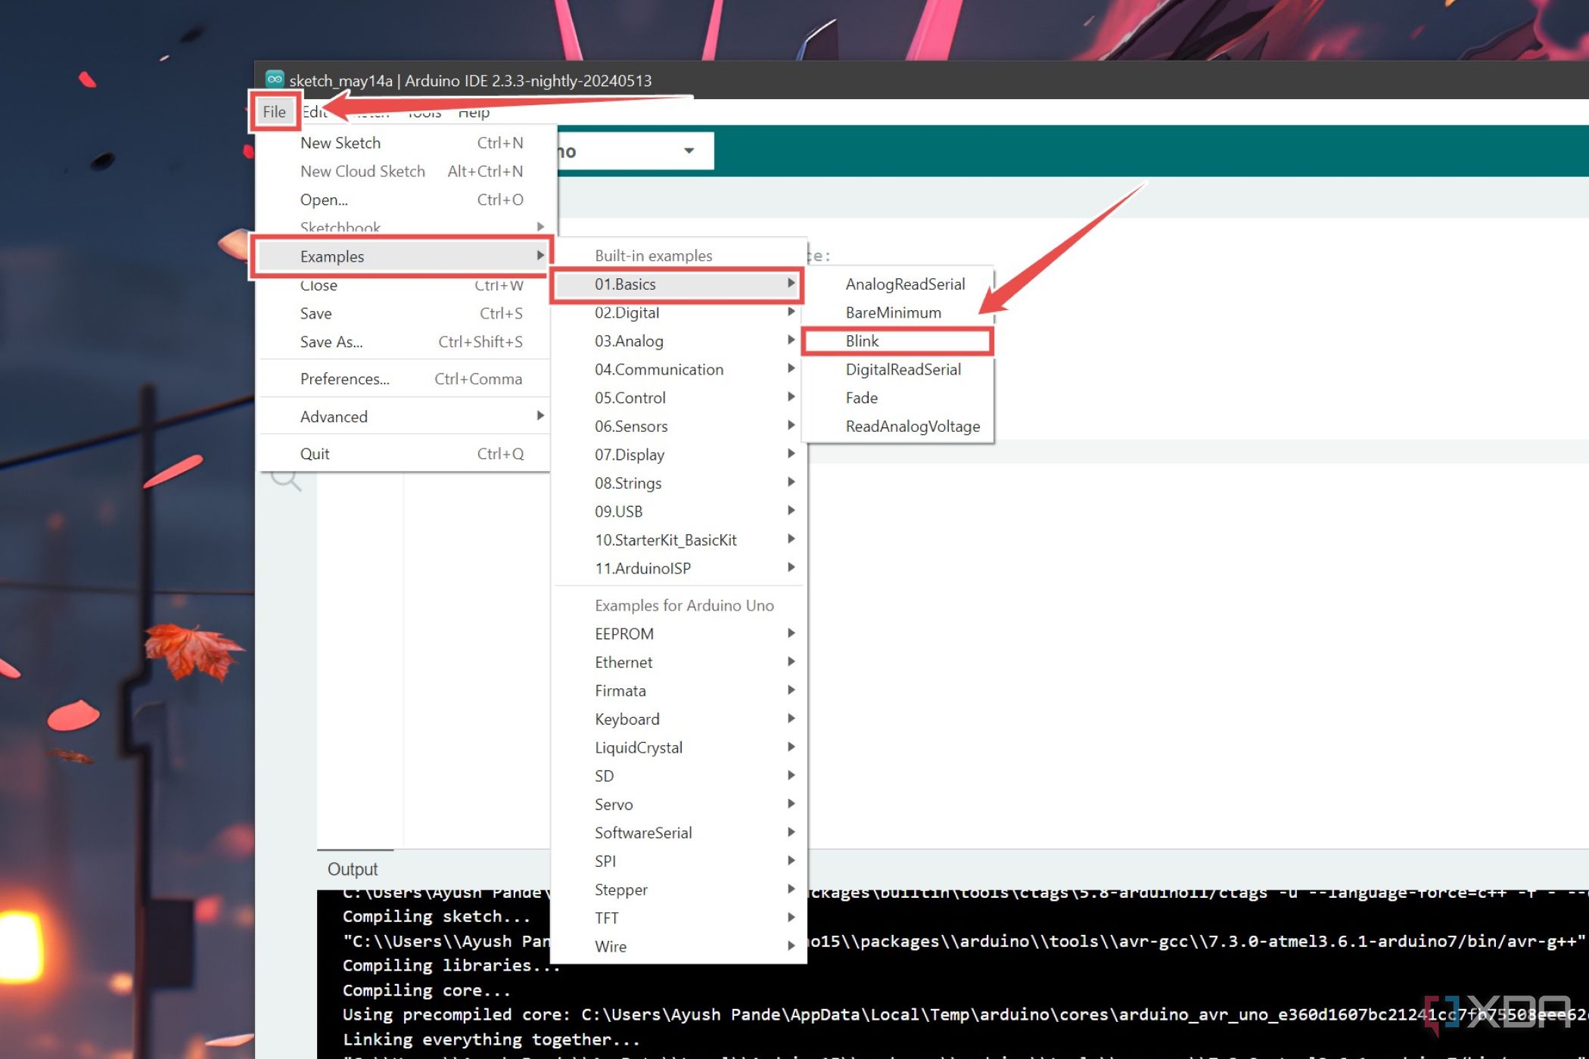Screen dimensions: 1589x1059
Task: Open the BareMinimum example sketch
Action: coord(893,311)
